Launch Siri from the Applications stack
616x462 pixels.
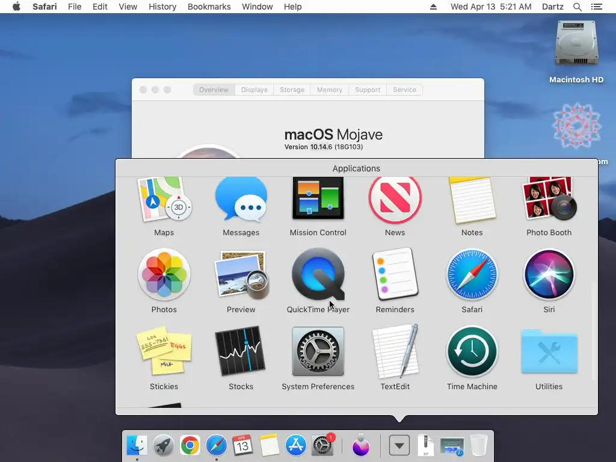(549, 274)
